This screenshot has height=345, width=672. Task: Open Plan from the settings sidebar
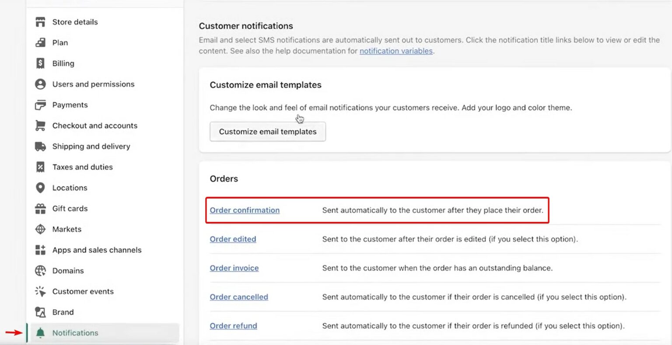click(60, 42)
